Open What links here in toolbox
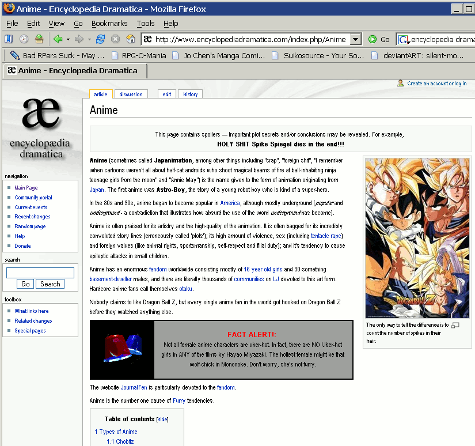Image resolution: width=475 pixels, height=446 pixels. click(x=32, y=311)
